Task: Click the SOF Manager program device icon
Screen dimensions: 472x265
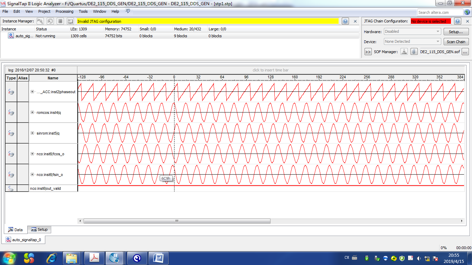Action: click(x=404, y=52)
